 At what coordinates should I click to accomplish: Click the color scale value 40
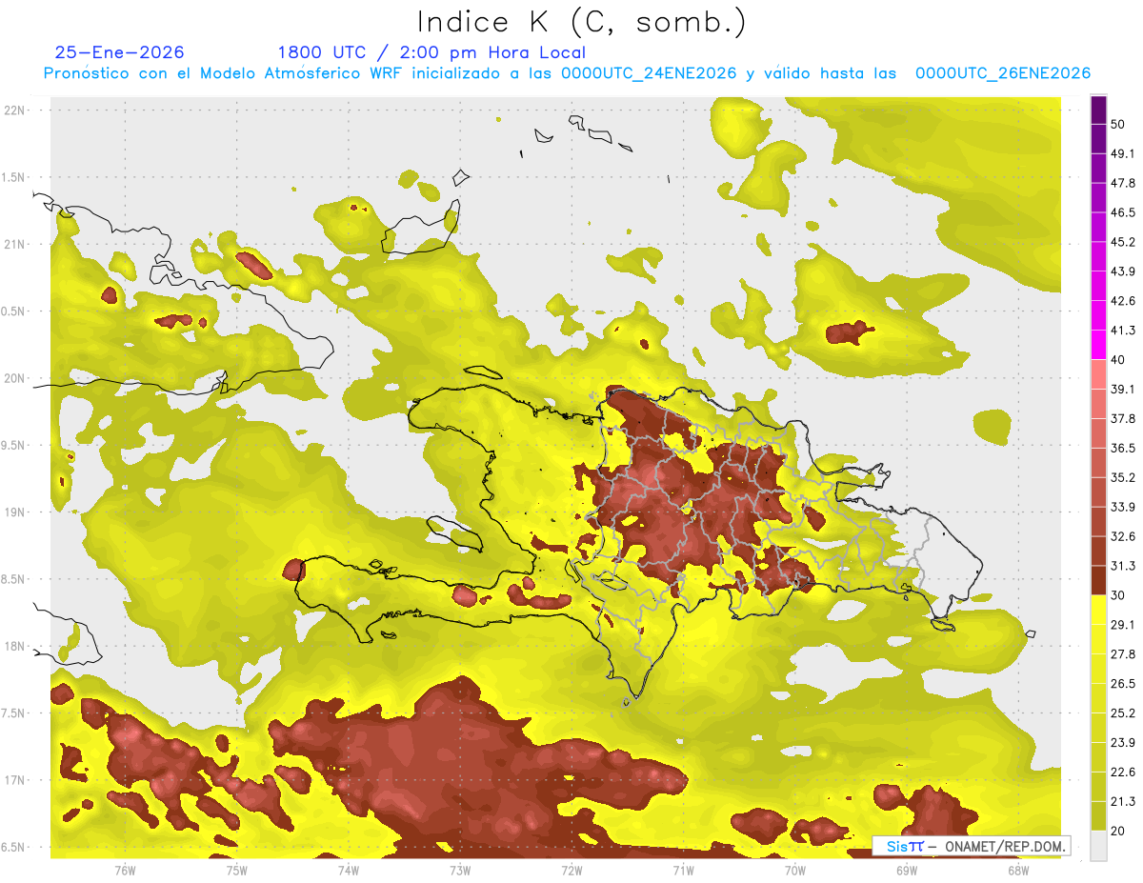click(1118, 360)
